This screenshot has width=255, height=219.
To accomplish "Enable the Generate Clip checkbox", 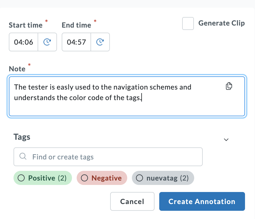I will pos(188,23).
